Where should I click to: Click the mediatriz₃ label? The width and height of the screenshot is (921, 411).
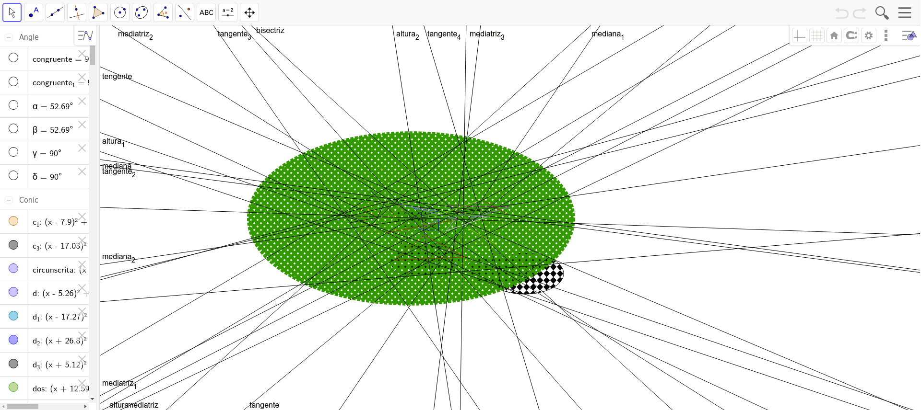point(487,34)
